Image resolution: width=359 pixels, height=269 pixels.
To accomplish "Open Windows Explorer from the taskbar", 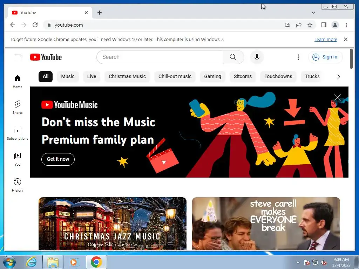I will click(x=53, y=262).
